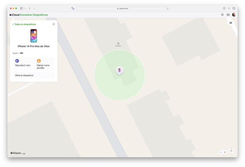
Task: Click the green fullscreen window button
Action: [x=16, y=8]
